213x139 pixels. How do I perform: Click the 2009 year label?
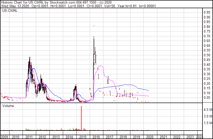(4, 137)
